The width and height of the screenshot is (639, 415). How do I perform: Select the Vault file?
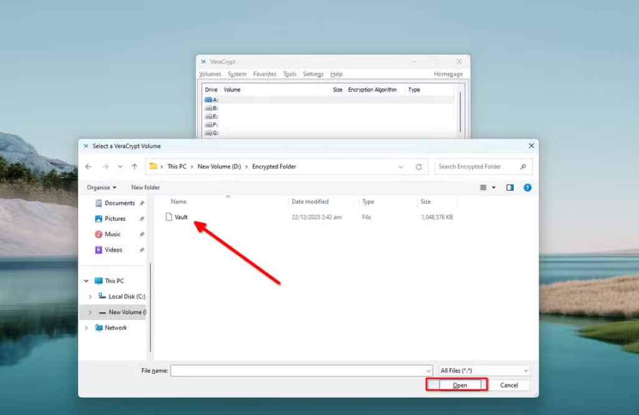click(180, 217)
